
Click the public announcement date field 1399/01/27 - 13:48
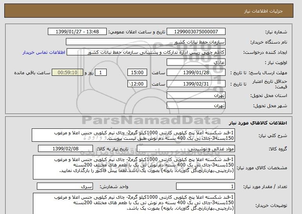[x=77, y=32]
